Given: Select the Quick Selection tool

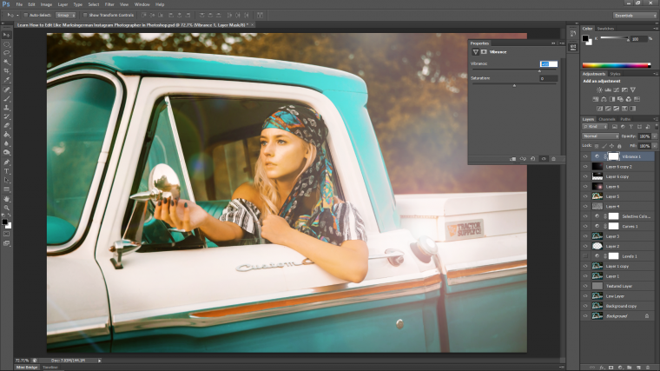Looking at the screenshot, I should tap(6, 62).
